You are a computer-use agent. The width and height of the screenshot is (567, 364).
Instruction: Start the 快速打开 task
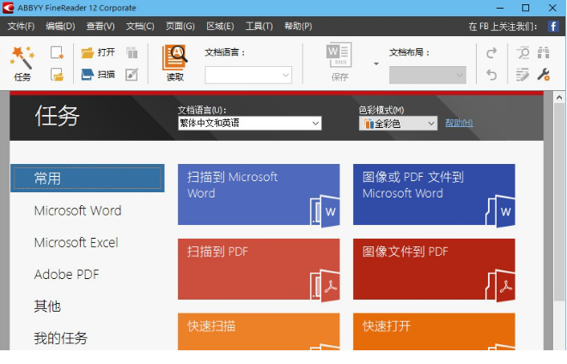[x=434, y=331]
